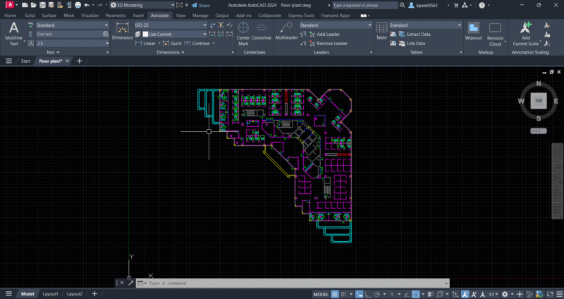This screenshot has height=299, width=564.
Task: Click the Open folder icon in quick access toolbar
Action: click(33, 5)
